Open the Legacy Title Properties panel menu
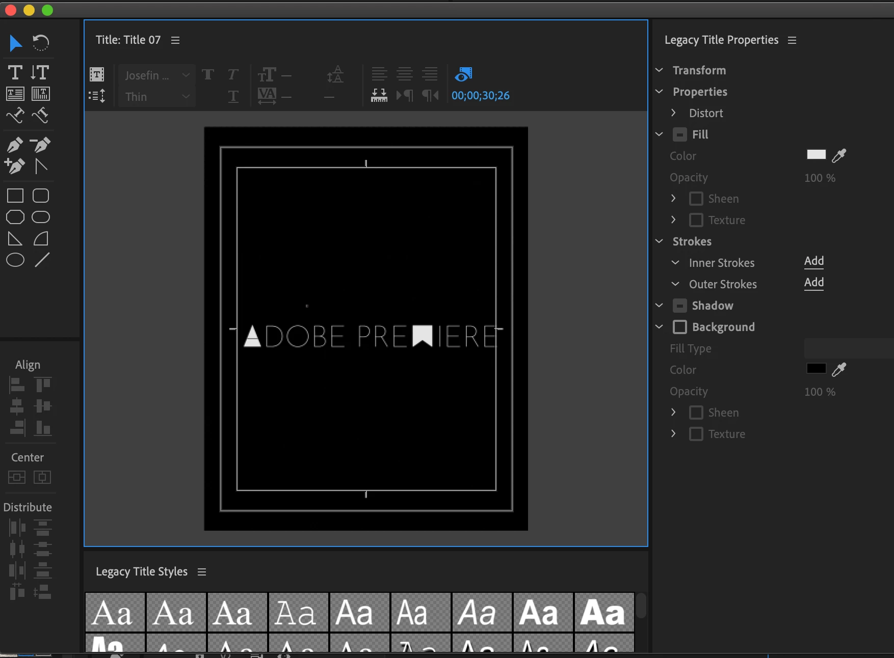 tap(792, 40)
